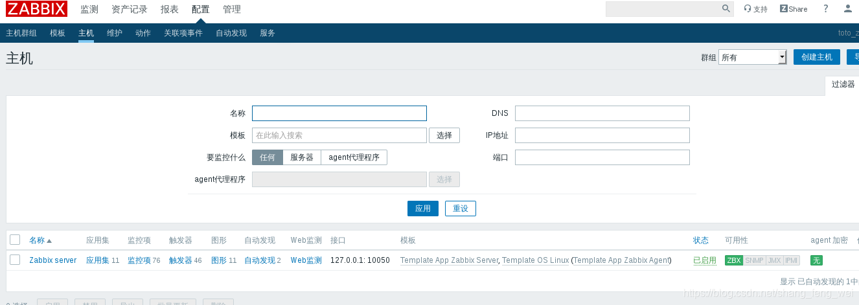Open the 管理 menu

click(x=232, y=9)
